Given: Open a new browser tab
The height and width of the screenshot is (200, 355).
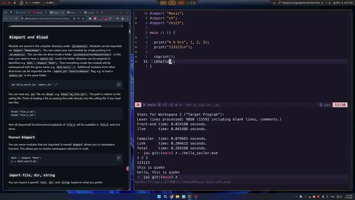Looking at the screenshot, I should (x=102, y=12).
